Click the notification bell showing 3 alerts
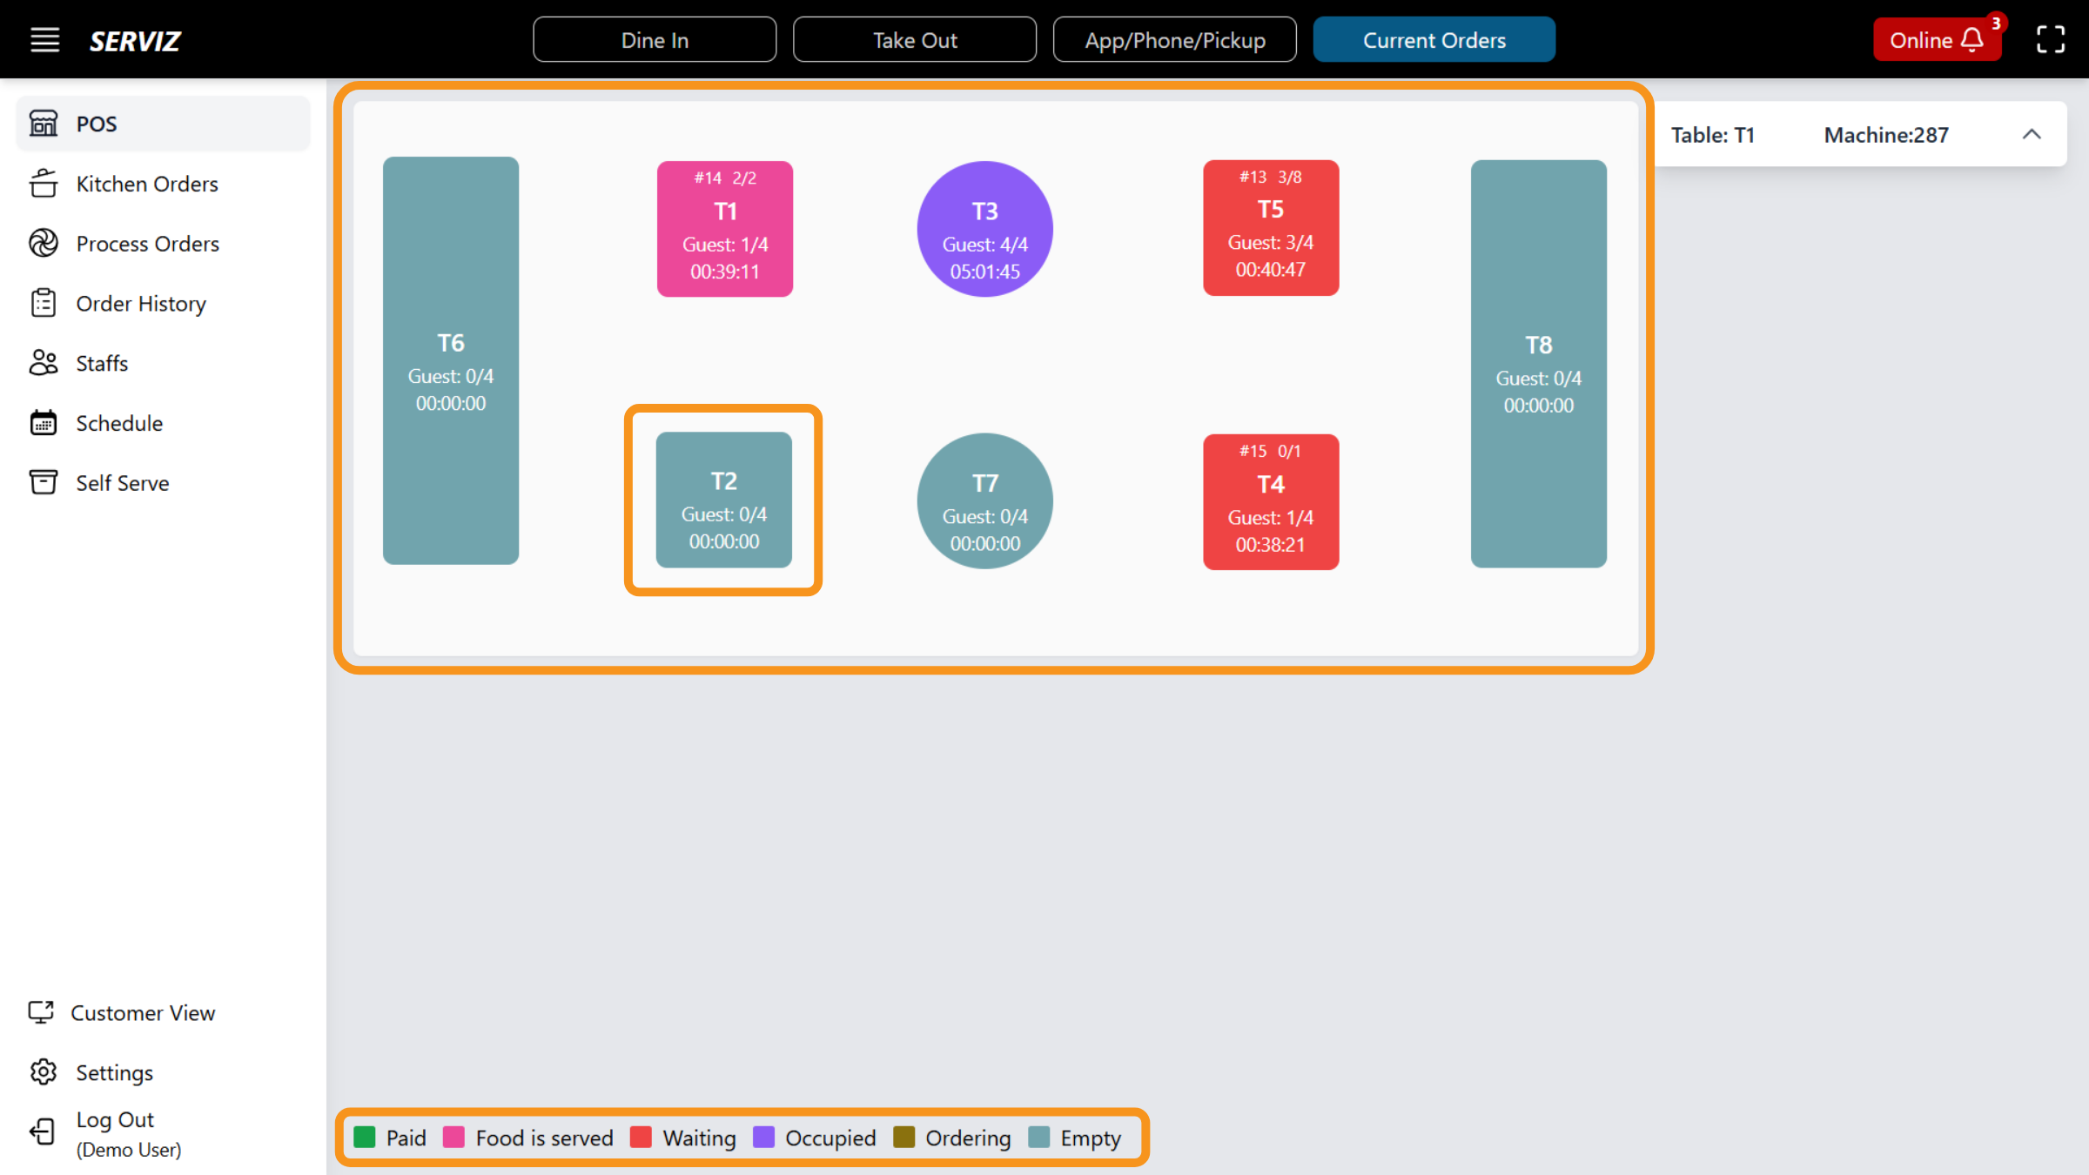 pos(1972,39)
